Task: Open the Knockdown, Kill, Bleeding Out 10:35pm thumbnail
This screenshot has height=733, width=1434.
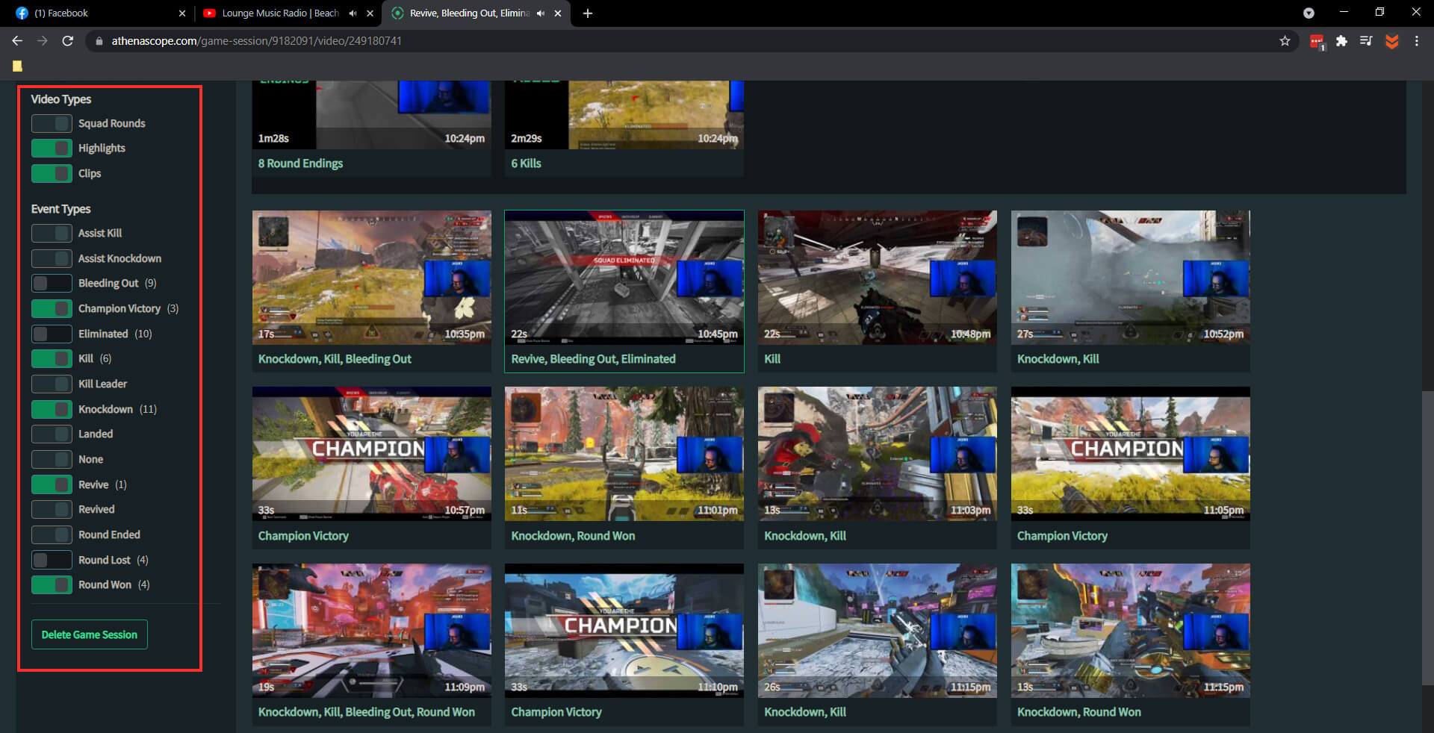Action: pyautogui.click(x=371, y=278)
